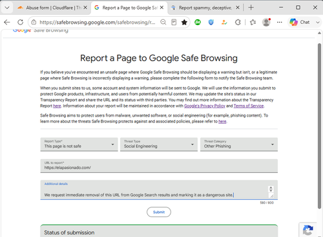Open the Threat Category dropdown
Image resolution: width=323 pixels, height=237 pixels.
click(239, 144)
